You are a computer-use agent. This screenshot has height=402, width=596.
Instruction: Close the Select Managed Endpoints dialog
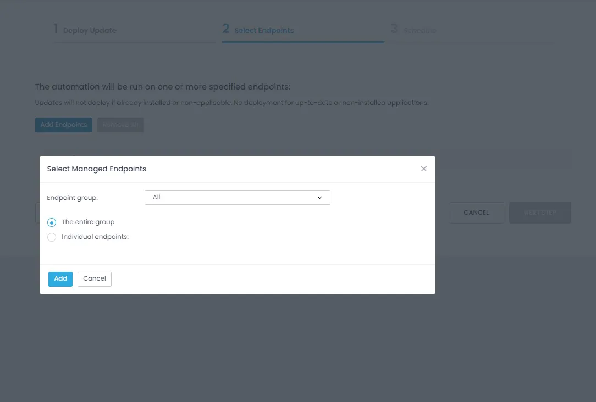(423, 169)
